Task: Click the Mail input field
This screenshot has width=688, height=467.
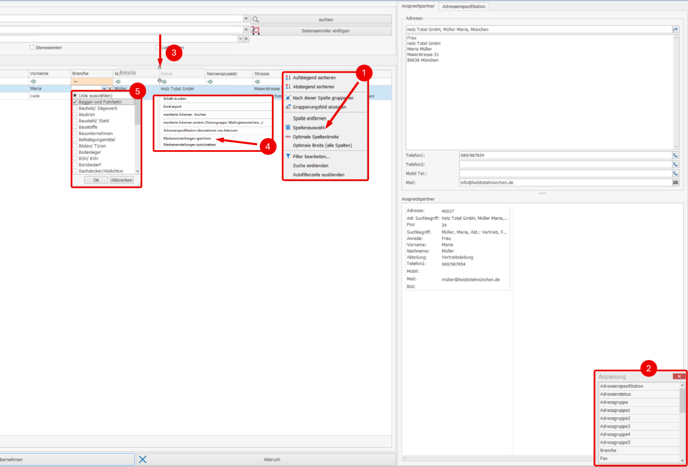Action: click(x=565, y=182)
